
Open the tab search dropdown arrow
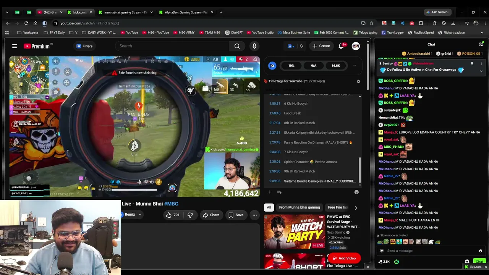(x=7, y=12)
